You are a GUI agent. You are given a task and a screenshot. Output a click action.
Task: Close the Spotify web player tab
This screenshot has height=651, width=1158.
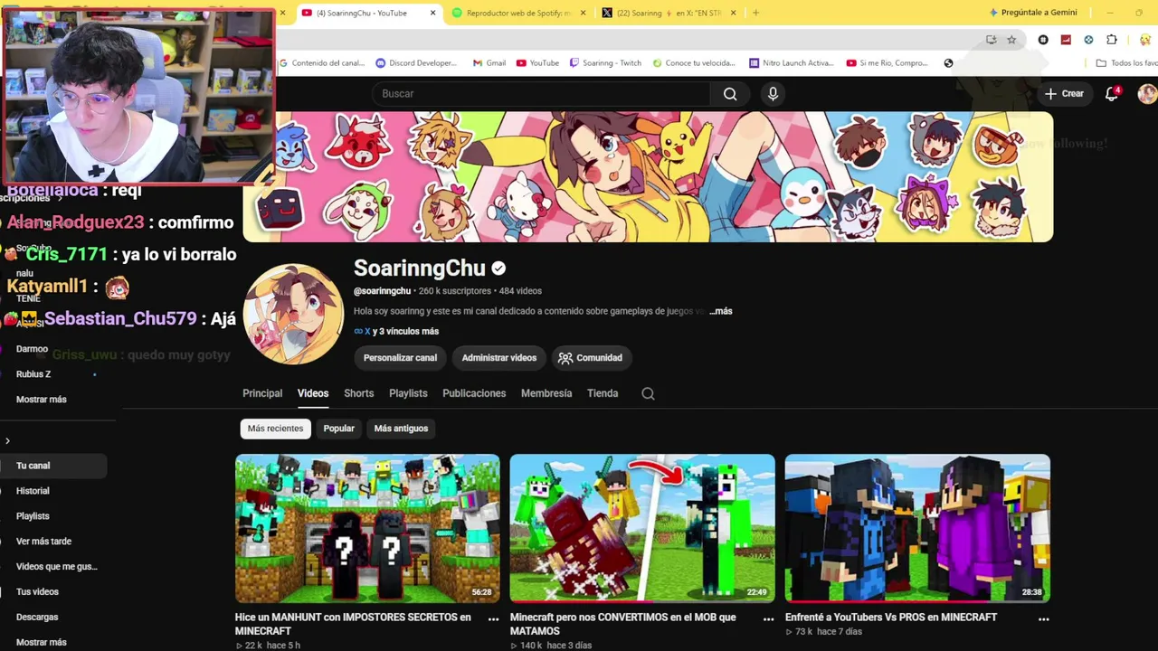click(x=583, y=13)
